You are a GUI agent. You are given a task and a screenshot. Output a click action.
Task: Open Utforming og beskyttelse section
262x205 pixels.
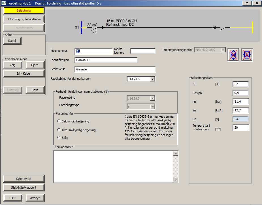pyautogui.click(x=24, y=19)
